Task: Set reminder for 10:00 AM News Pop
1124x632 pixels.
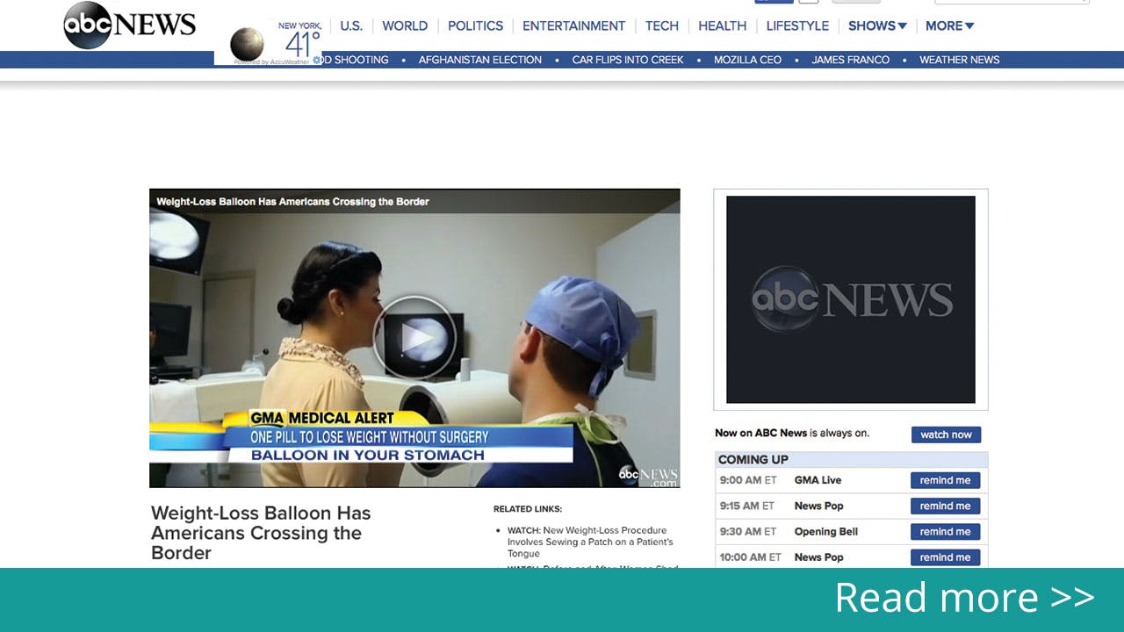Action: click(x=945, y=557)
